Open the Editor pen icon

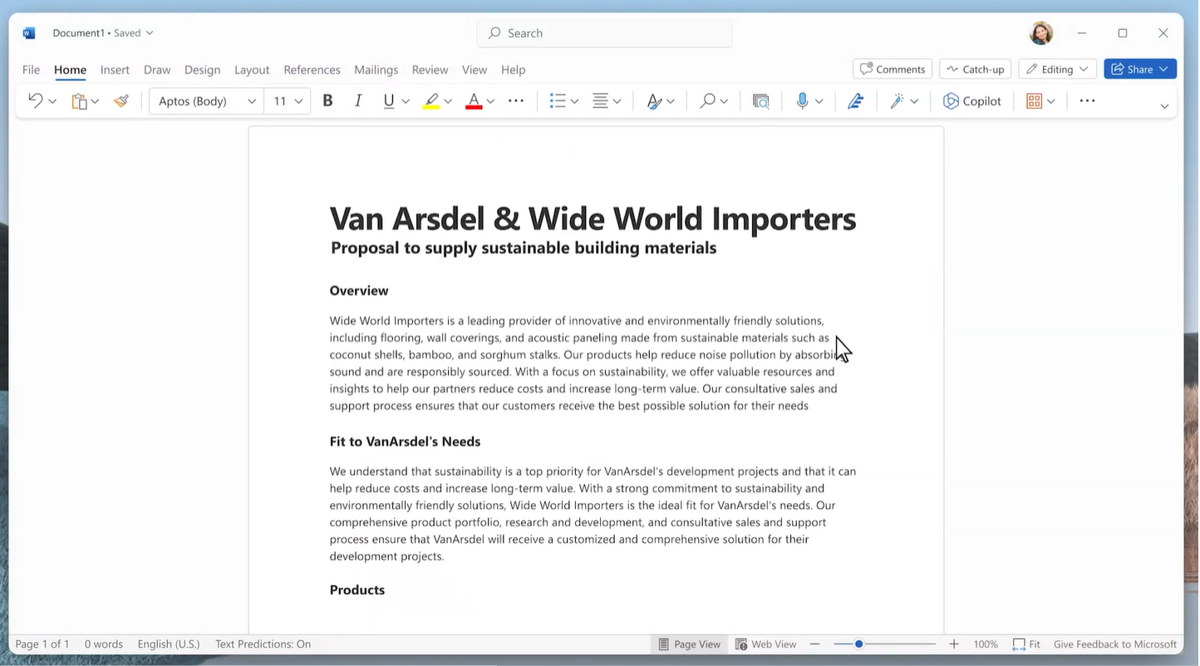pos(855,101)
